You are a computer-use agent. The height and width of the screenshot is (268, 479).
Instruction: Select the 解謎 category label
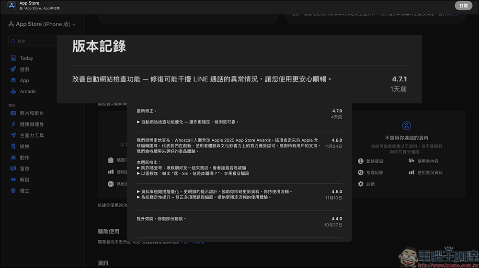point(24,180)
